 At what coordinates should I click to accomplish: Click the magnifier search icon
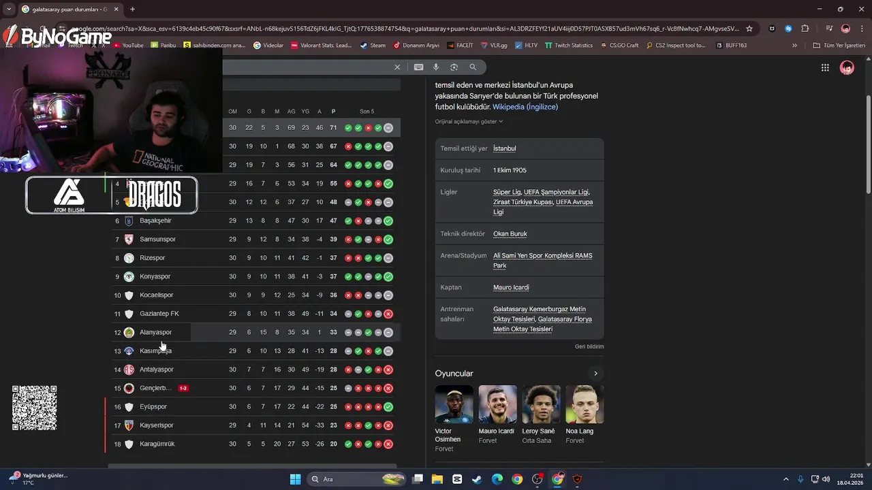tap(473, 67)
